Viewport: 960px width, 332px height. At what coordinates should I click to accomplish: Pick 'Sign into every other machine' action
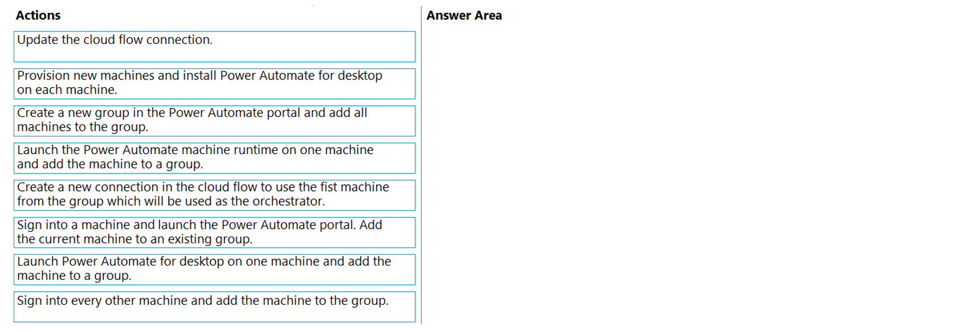214,307
